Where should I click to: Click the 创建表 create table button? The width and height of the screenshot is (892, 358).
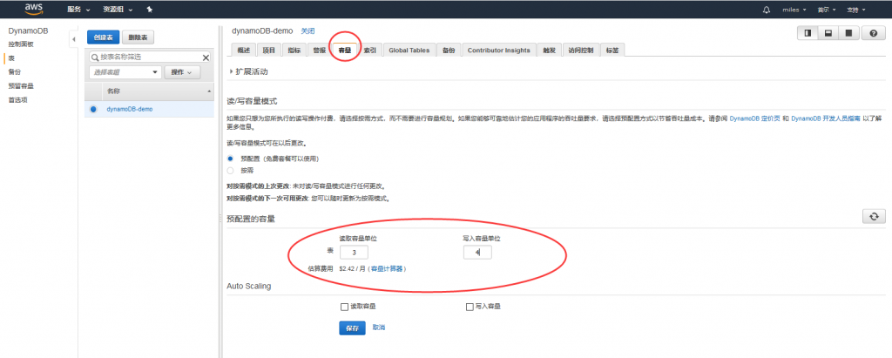[103, 37]
